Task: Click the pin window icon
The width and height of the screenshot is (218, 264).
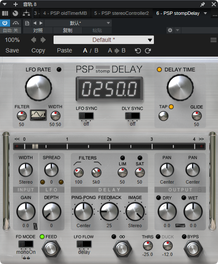Action: [202, 4]
